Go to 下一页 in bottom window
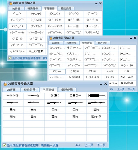The image size is (138, 150). point(101,145)
